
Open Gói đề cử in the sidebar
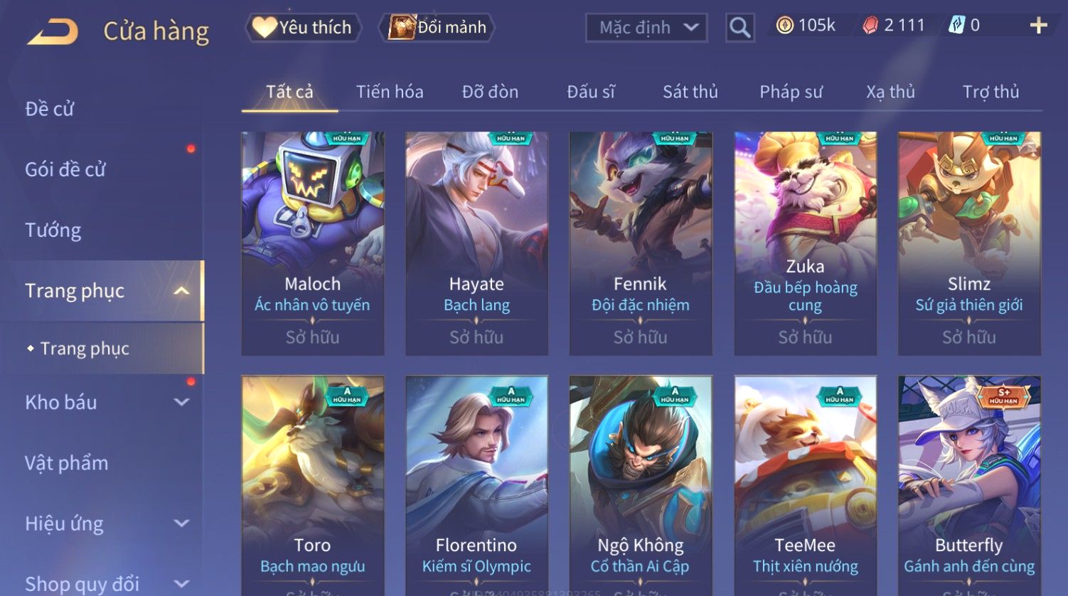coord(65,169)
